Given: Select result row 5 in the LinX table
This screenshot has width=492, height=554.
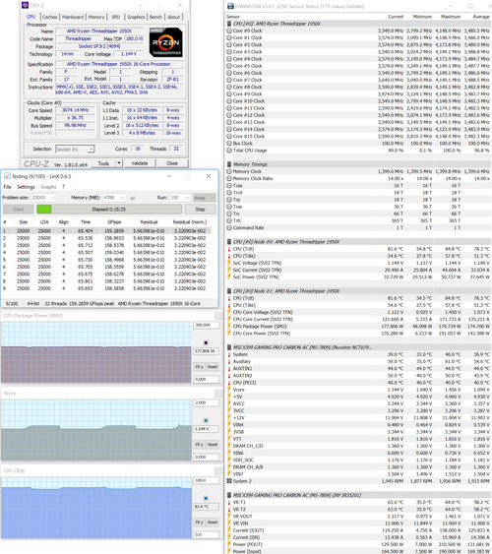Looking at the screenshot, I should [106, 260].
